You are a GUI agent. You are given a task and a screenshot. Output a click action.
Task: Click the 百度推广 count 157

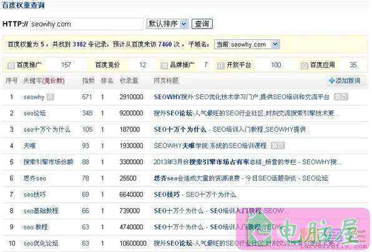point(66,65)
